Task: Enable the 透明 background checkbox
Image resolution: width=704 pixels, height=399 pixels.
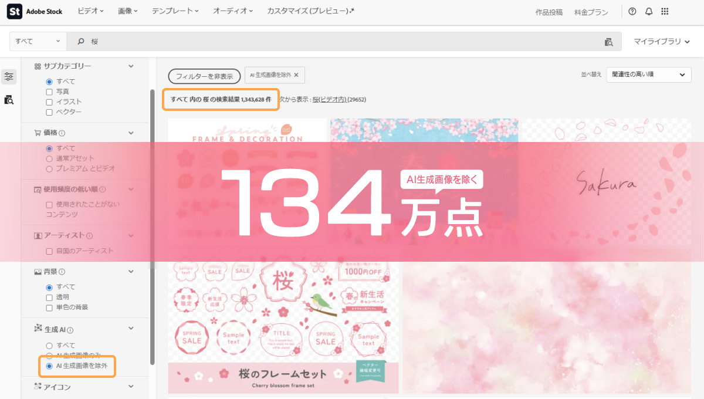Action: [50, 298]
